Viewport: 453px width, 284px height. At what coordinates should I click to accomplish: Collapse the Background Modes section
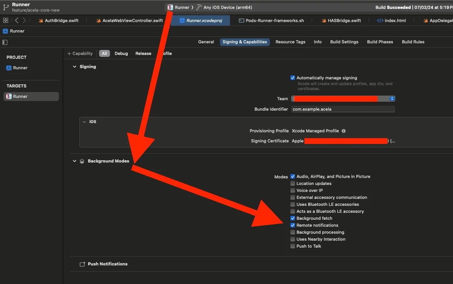75,161
